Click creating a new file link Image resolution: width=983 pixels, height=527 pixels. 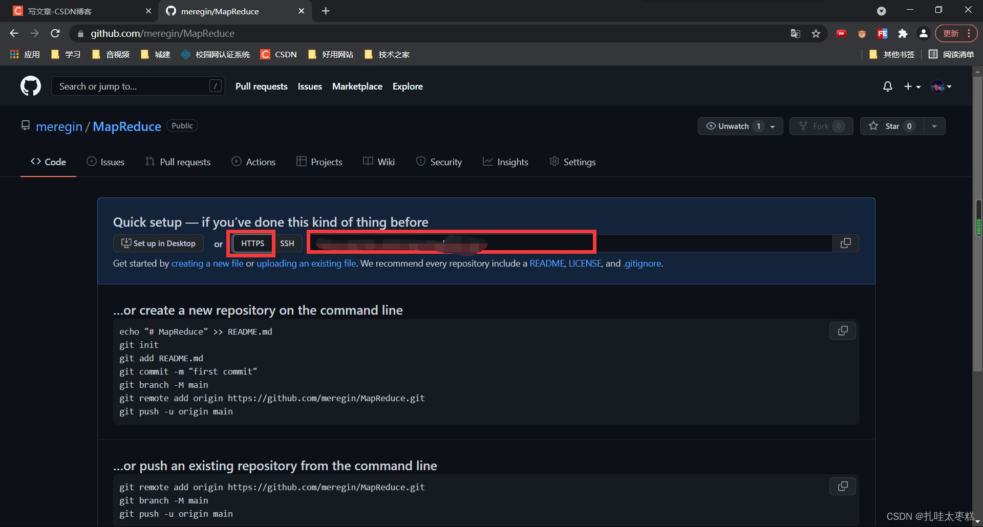point(207,263)
